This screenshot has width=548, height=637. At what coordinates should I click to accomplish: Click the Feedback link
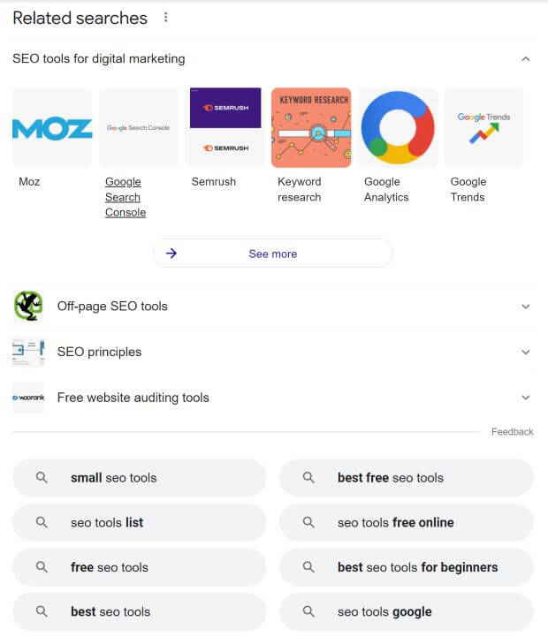[513, 431]
